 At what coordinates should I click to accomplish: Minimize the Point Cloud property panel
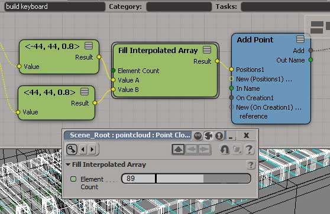(x=231, y=136)
